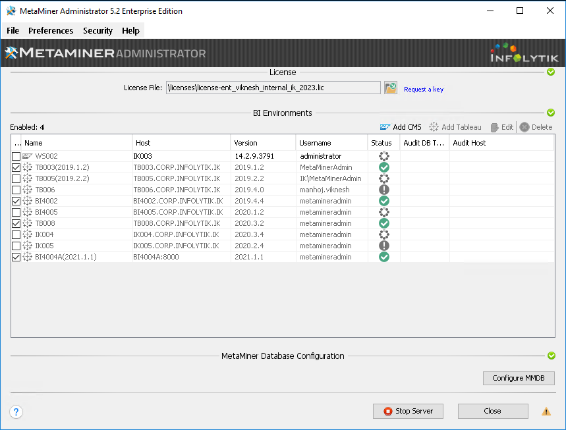
Task: Click the status icon for BI4005 row
Action: [384, 212]
